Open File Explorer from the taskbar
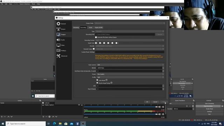The image size is (224, 126). (60, 124)
